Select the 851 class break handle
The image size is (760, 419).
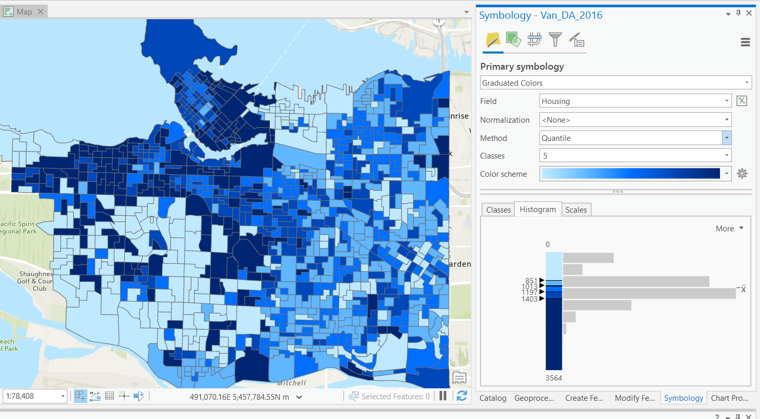coord(542,281)
